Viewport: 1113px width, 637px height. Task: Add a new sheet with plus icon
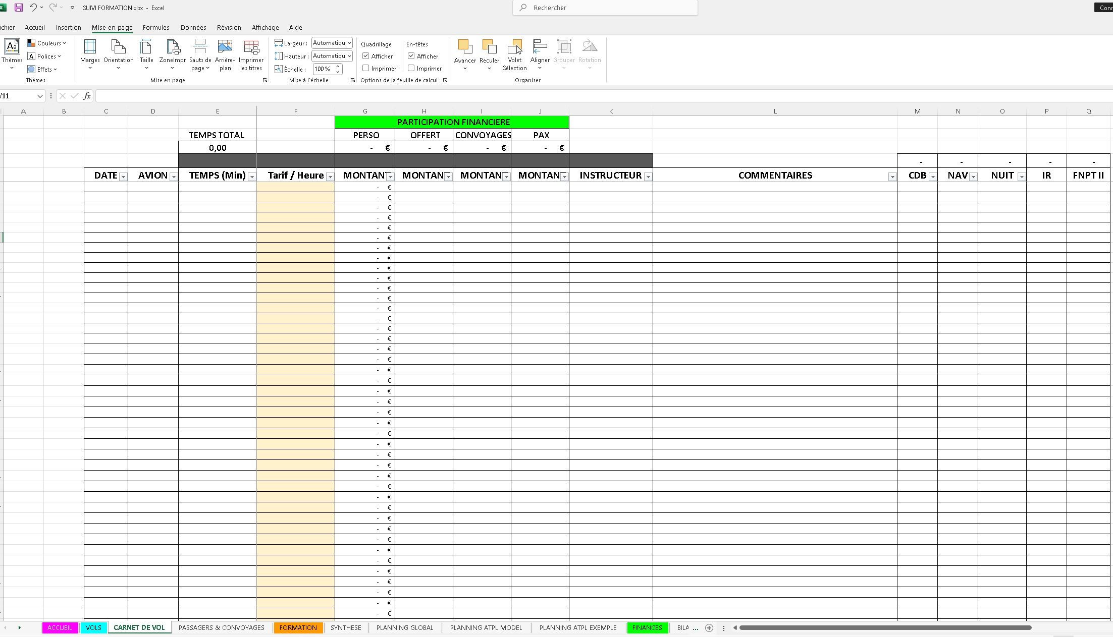pyautogui.click(x=709, y=628)
